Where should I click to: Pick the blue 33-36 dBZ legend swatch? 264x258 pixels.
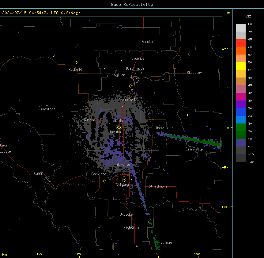pos(241,112)
